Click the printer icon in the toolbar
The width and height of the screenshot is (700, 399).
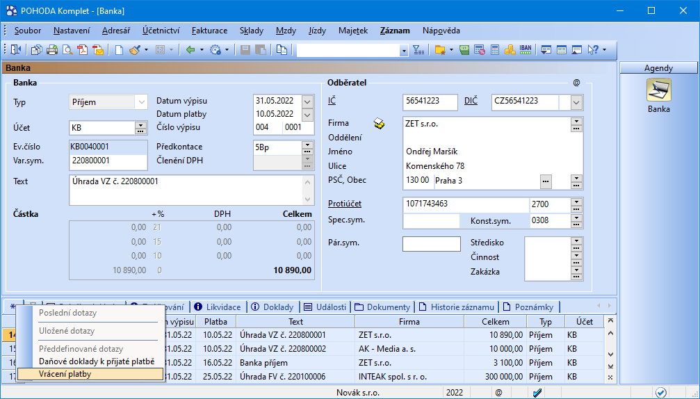[x=52, y=50]
